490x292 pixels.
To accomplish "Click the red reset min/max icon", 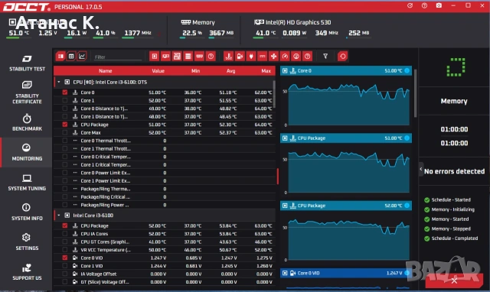I will tap(342, 57).
